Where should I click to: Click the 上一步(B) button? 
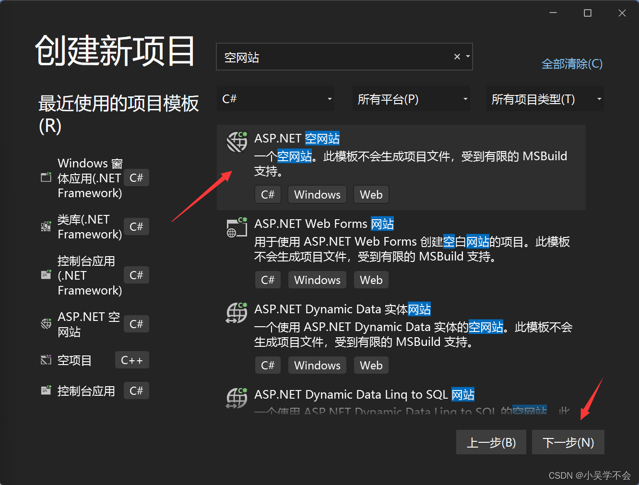point(491,442)
